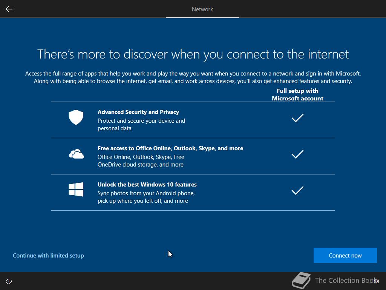The width and height of the screenshot is (386, 290).
Task: Click the 'There's more to discover' title
Action: 193,54
